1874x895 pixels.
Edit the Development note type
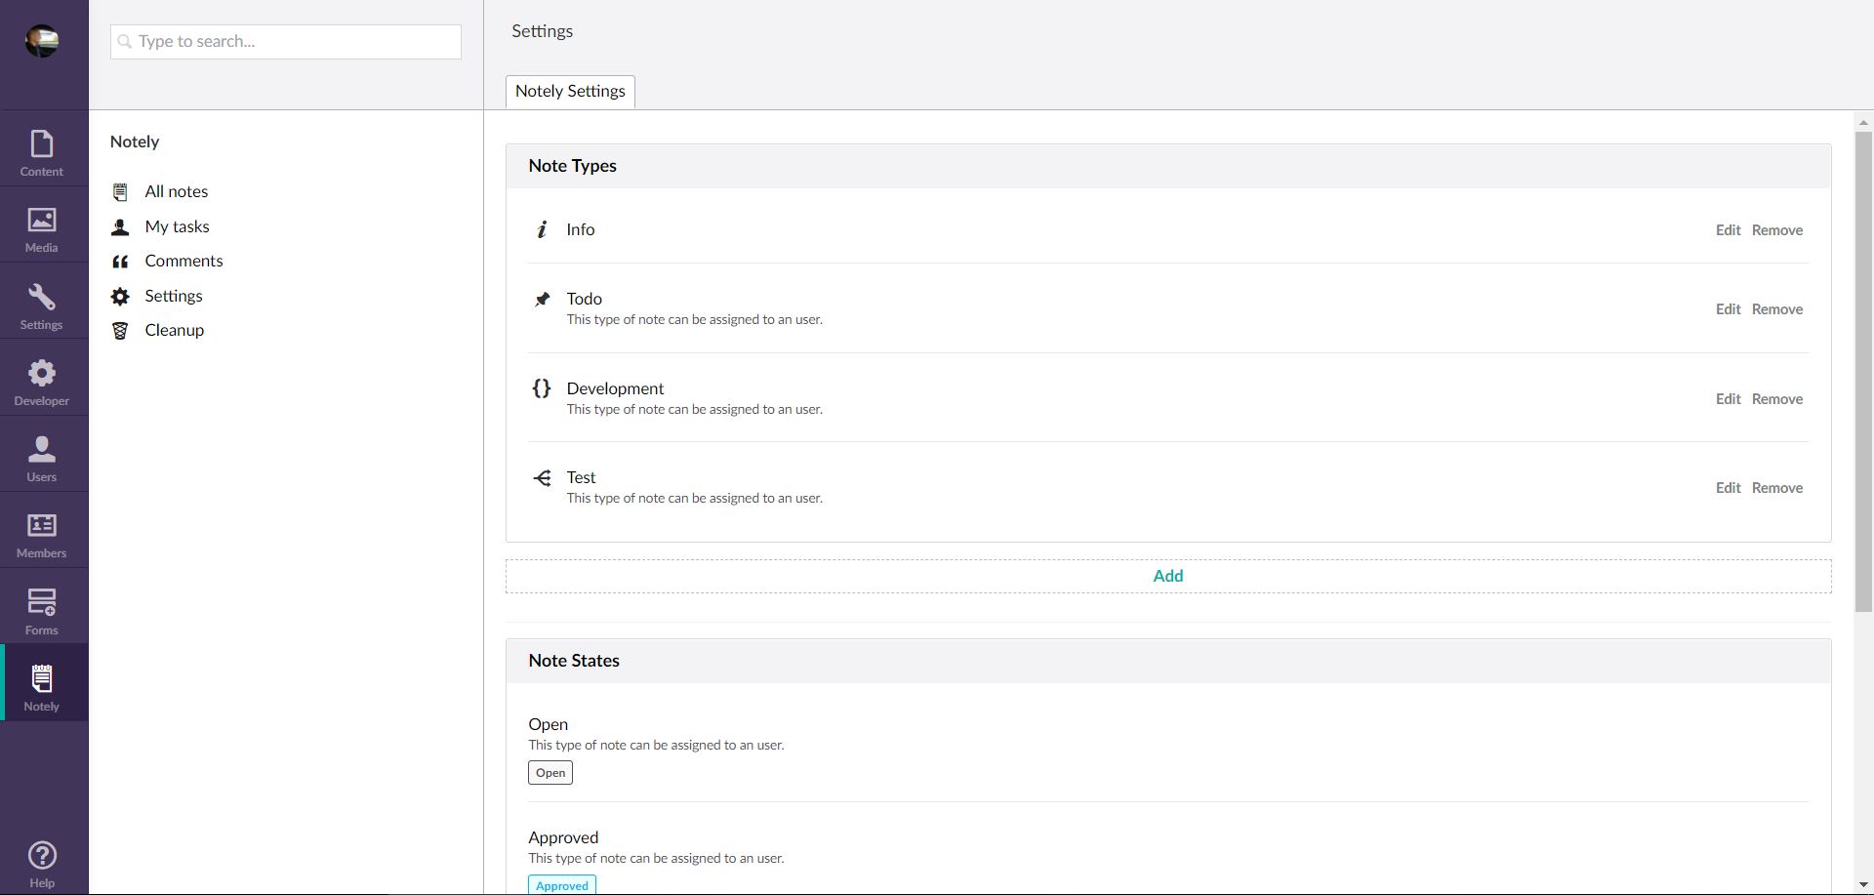click(1728, 399)
